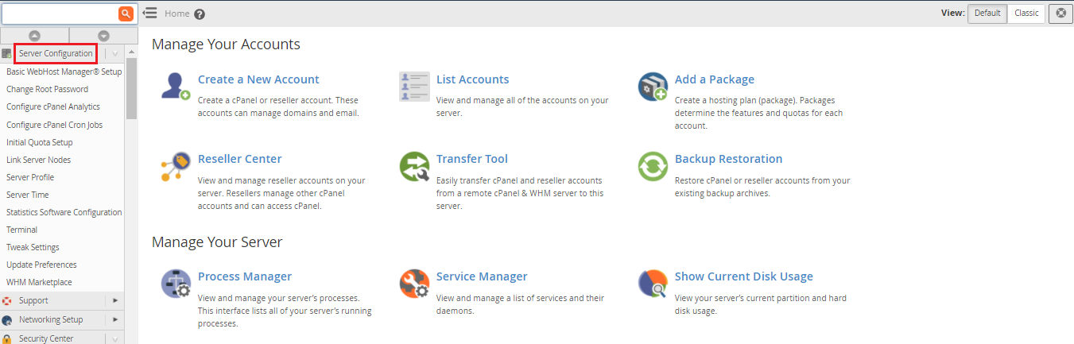Open the Security Center menu section

pyautogui.click(x=46, y=338)
